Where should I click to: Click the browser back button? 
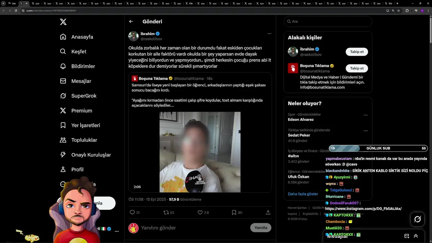[4, 10]
